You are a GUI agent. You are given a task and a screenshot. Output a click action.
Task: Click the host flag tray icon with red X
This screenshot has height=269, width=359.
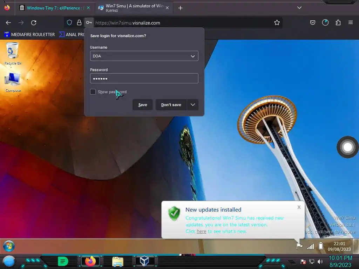click(x=303, y=261)
